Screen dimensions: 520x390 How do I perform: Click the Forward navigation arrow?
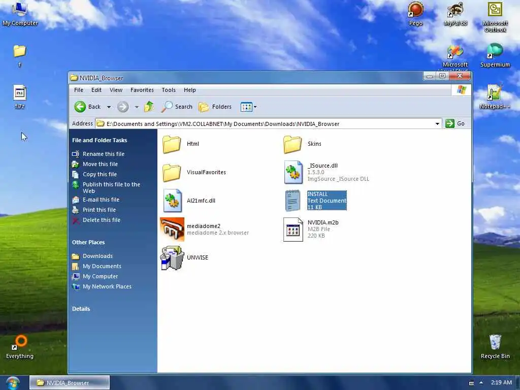[123, 107]
